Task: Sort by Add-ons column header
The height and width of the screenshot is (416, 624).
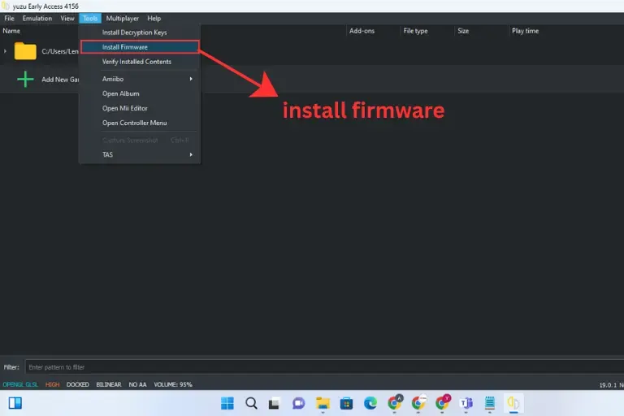Action: pyautogui.click(x=362, y=31)
